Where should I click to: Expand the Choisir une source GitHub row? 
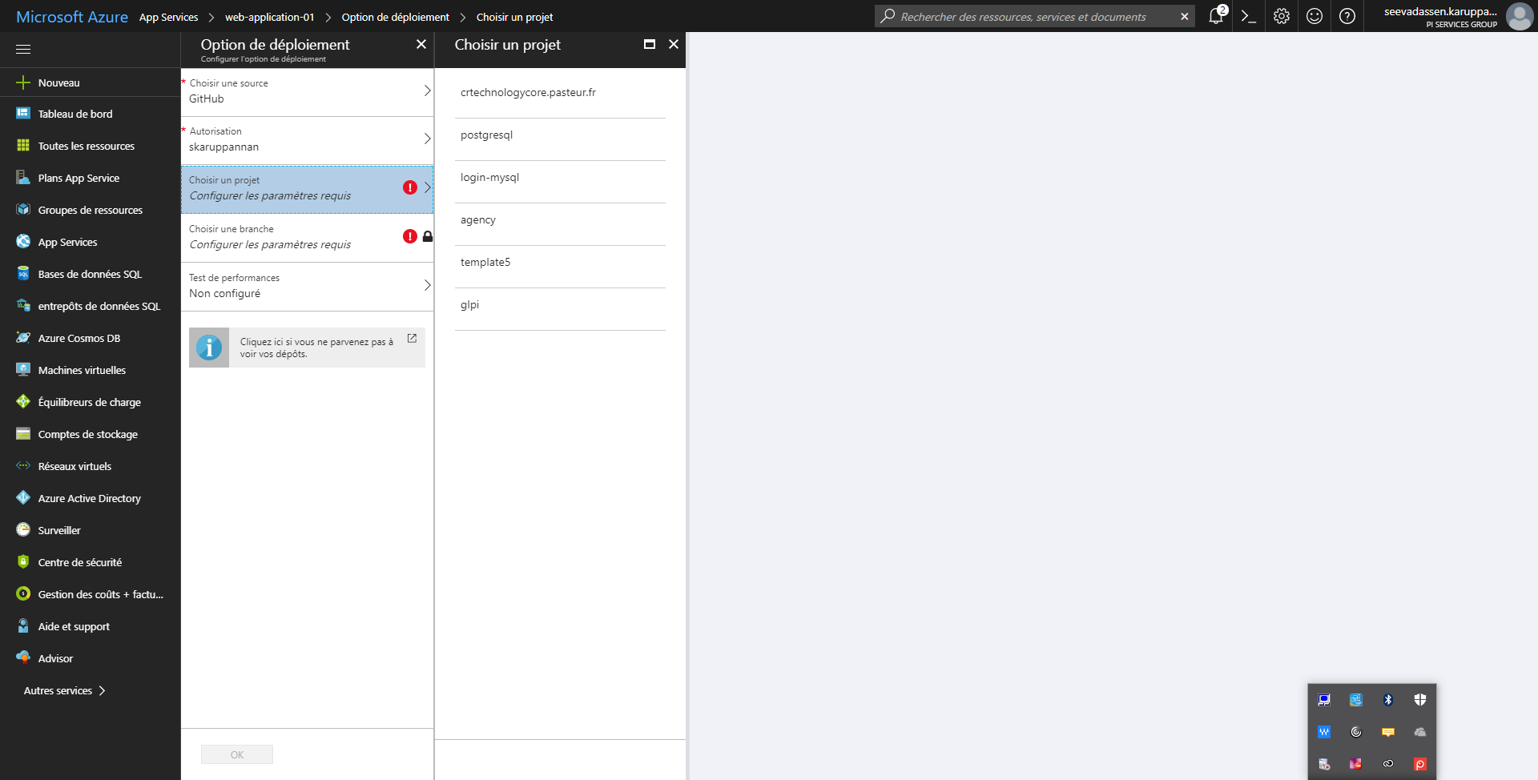307,91
